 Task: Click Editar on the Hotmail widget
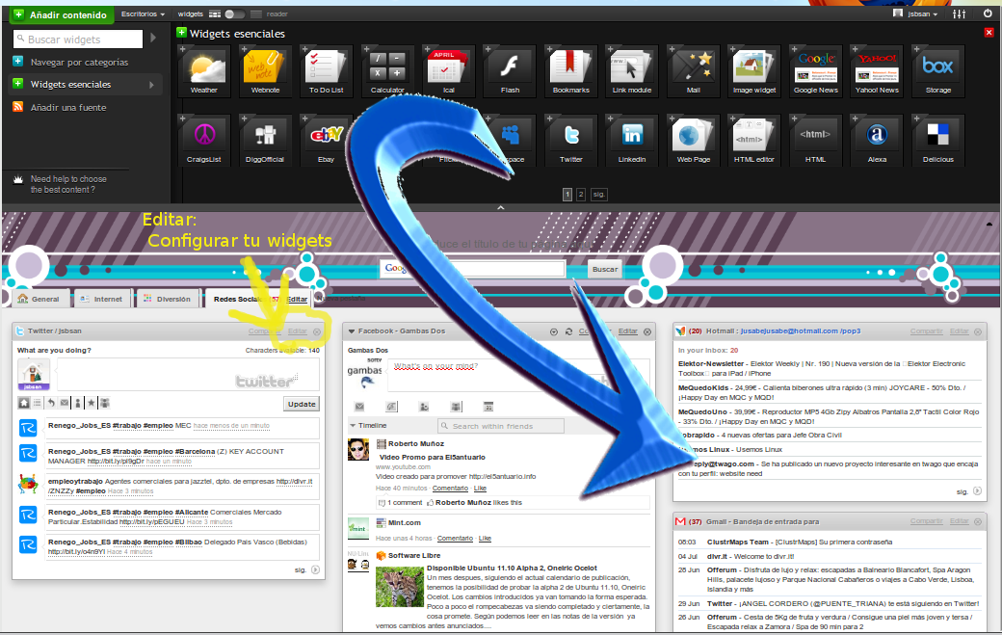(960, 331)
